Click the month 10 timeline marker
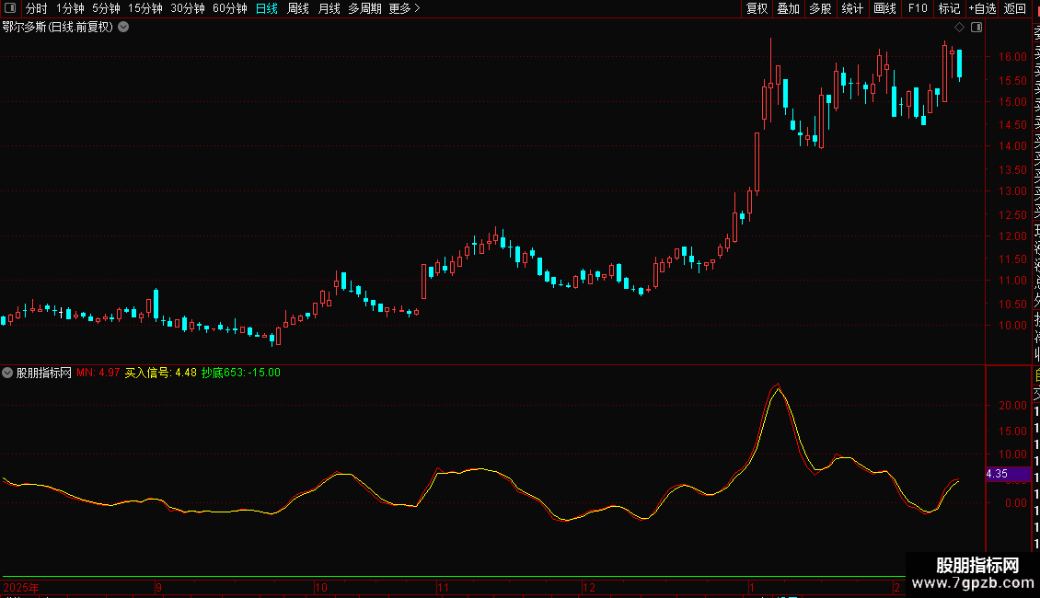 321,587
